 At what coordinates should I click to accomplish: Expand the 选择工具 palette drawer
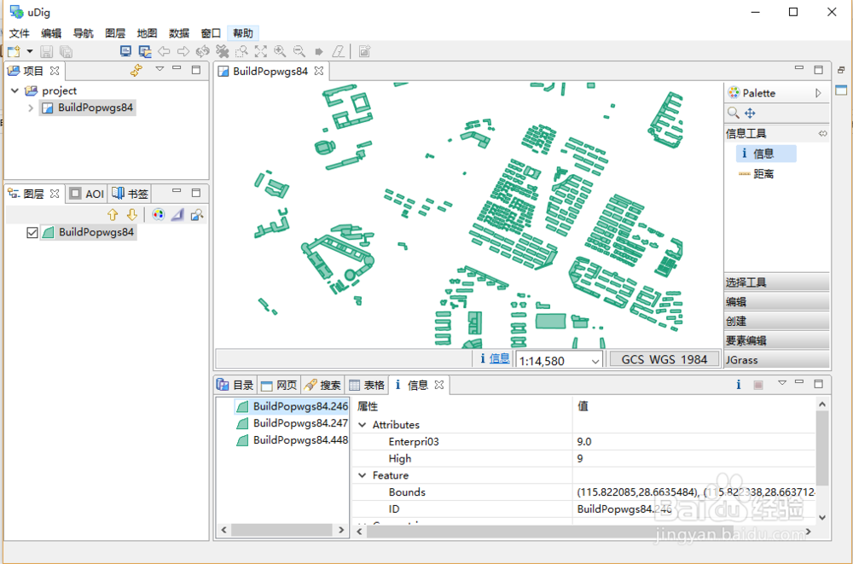[777, 282]
